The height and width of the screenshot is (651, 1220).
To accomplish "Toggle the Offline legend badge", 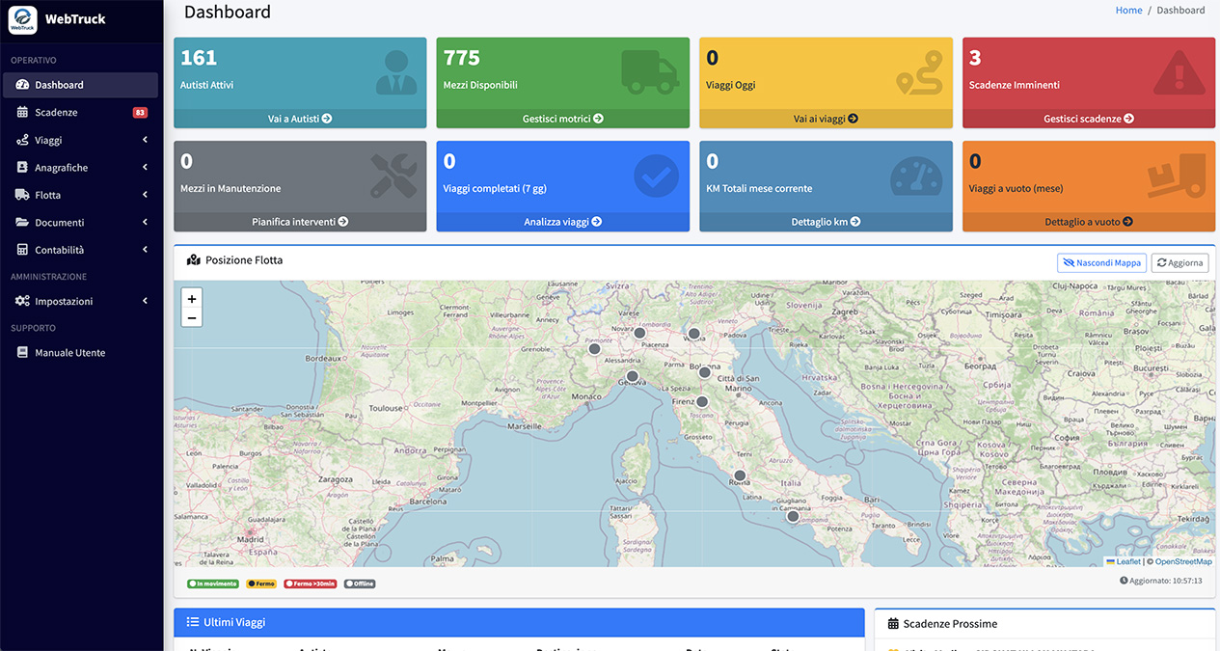I will 360,583.
